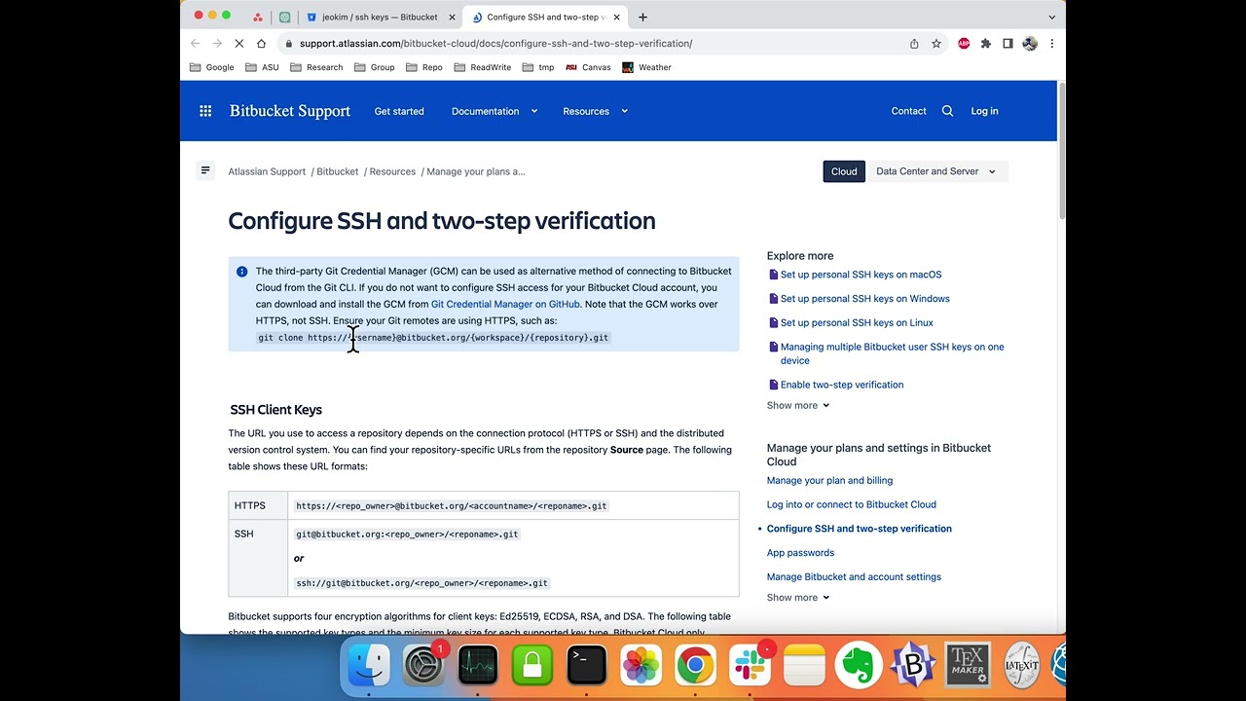Open the Research bookmarks folder
The image size is (1246, 701).
[x=316, y=67]
